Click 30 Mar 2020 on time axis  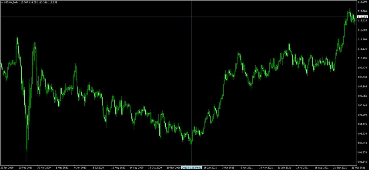44,168
